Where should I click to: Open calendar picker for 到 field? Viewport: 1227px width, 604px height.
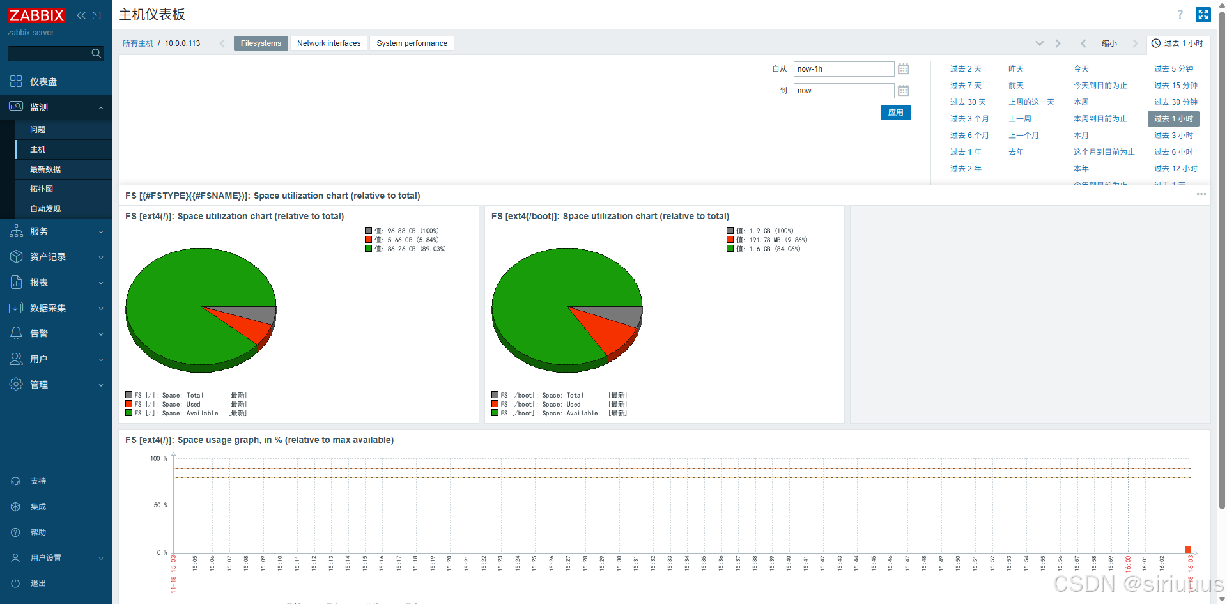(904, 91)
